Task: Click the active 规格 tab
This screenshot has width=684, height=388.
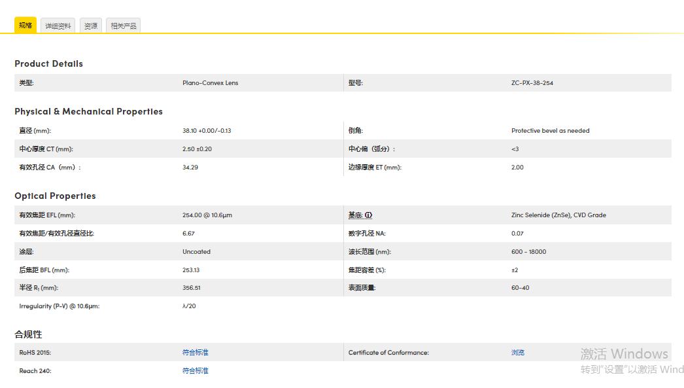Action: coord(25,25)
